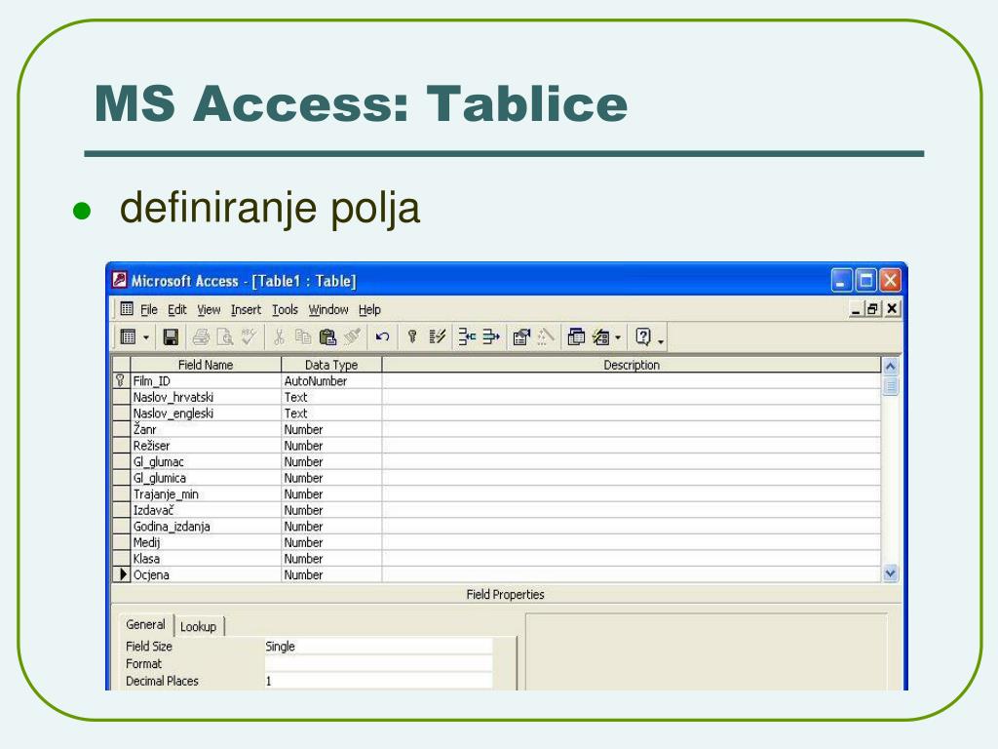Image resolution: width=998 pixels, height=749 pixels.
Task: Click the Cut scissors icon
Action: pyautogui.click(x=279, y=336)
